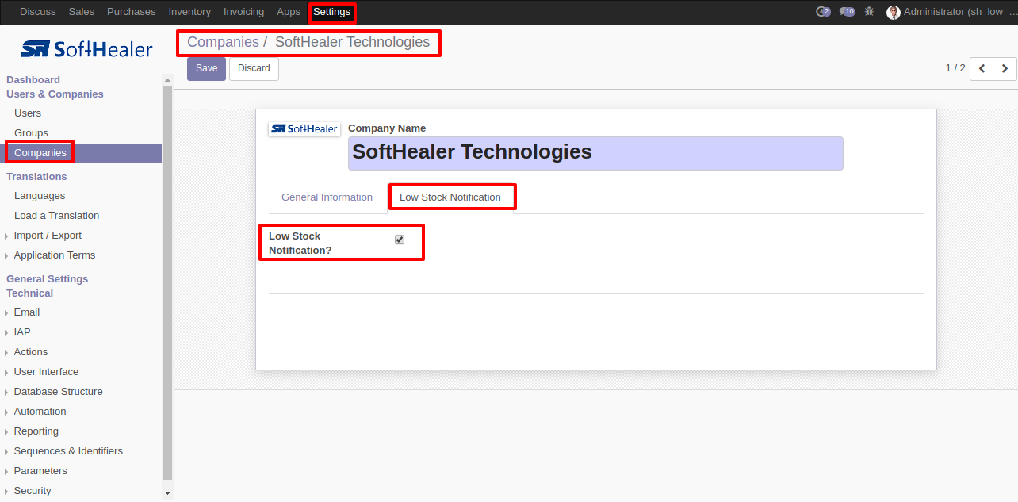Open Languages in the sidebar

pos(40,196)
